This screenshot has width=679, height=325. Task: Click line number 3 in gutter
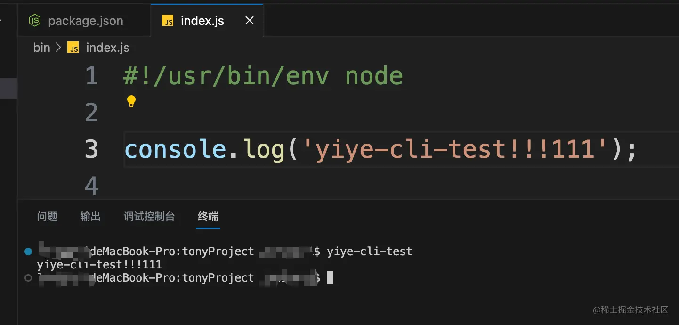pyautogui.click(x=92, y=149)
